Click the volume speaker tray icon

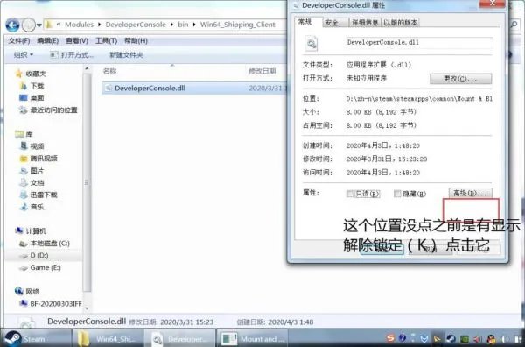478,339
